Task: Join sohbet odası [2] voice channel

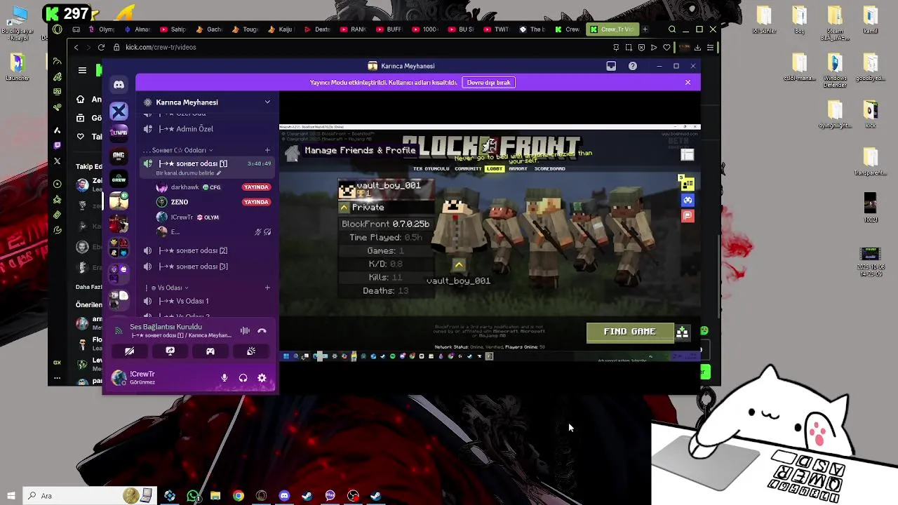Action: [207, 250]
